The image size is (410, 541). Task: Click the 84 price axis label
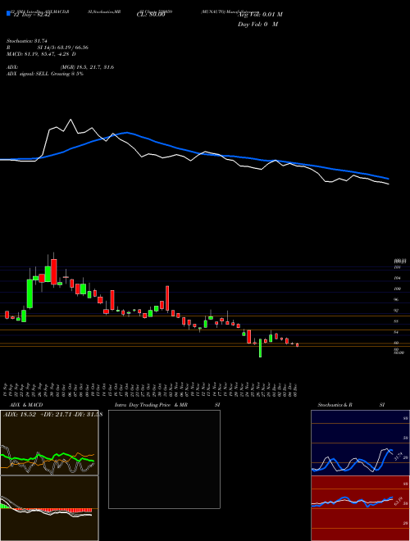click(397, 332)
